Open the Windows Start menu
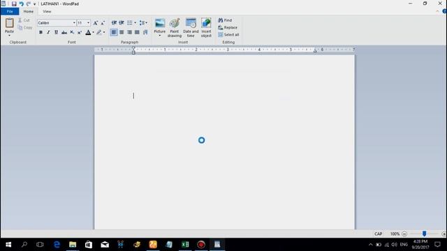The height and width of the screenshot is (251, 447). [8, 245]
